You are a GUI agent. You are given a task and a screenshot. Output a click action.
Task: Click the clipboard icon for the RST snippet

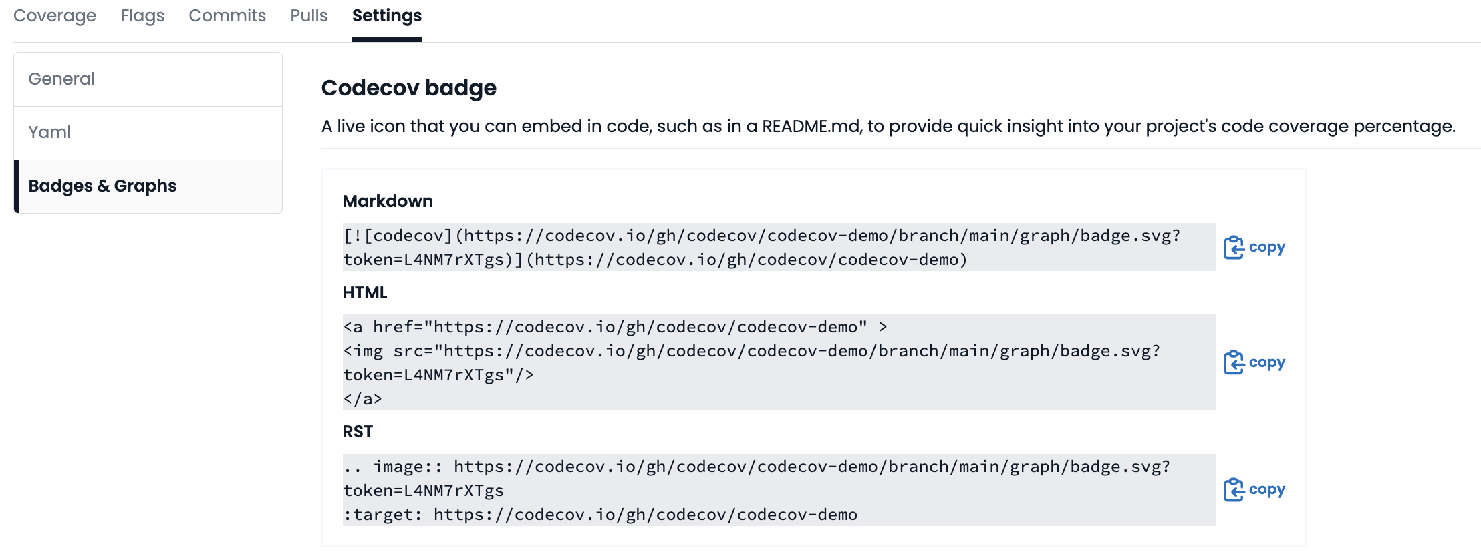(1234, 490)
